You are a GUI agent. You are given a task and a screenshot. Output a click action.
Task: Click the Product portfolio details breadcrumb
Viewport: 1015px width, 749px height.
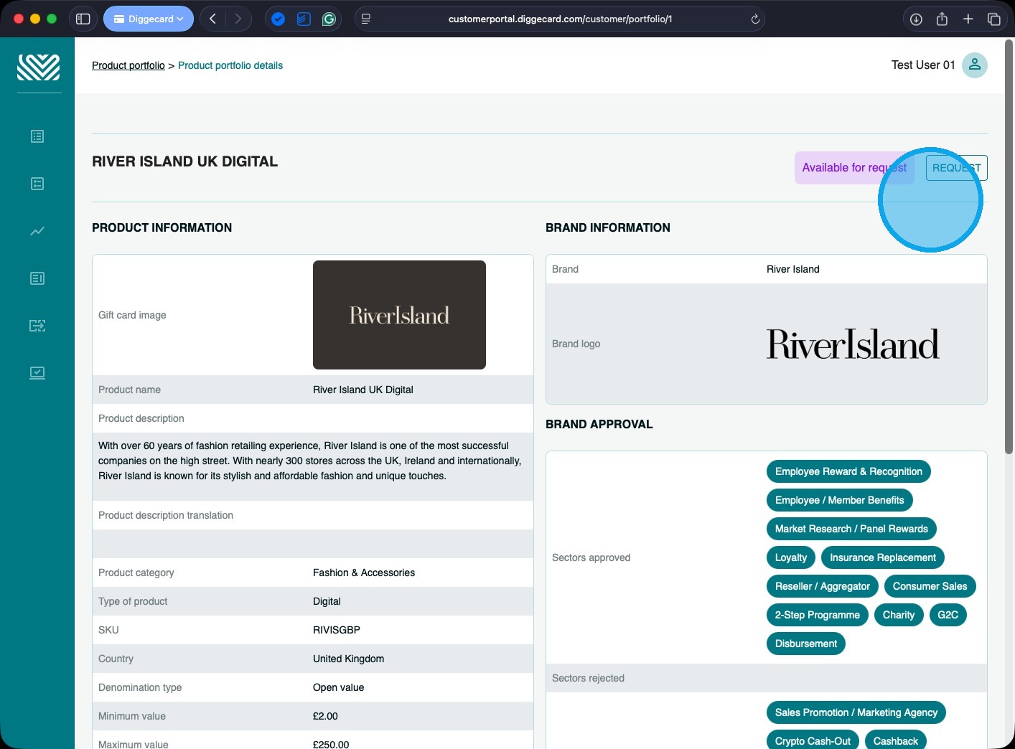[230, 65]
